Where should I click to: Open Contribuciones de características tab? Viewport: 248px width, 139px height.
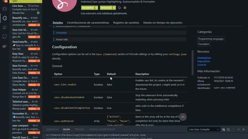pos(88,23)
